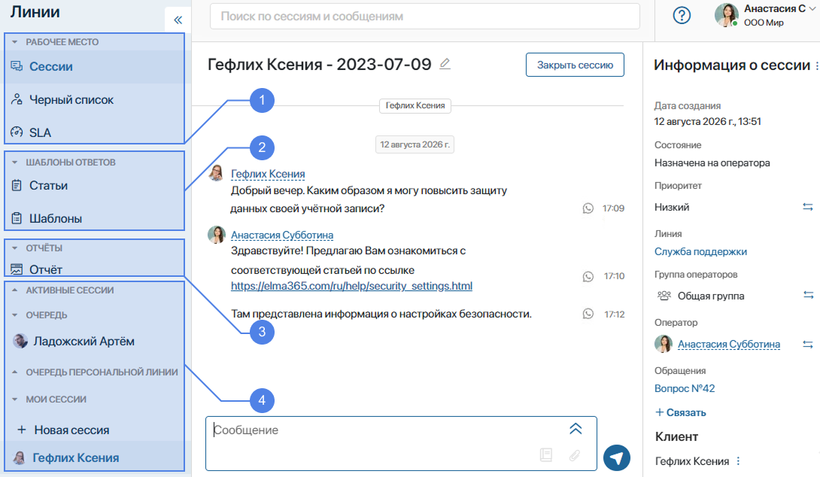Image resolution: width=820 pixels, height=477 pixels.
Task: Click WhatsApp icon beside the 17:10 message
Action: [588, 276]
